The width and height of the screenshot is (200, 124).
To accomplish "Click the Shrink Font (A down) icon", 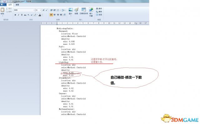I will pos(47,10).
